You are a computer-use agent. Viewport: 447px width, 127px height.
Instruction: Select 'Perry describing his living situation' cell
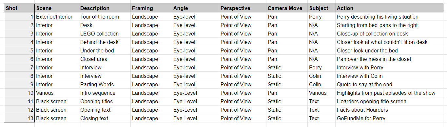point(391,17)
